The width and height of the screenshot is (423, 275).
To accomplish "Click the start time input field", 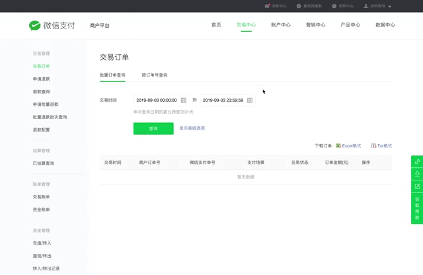I will 157,100.
